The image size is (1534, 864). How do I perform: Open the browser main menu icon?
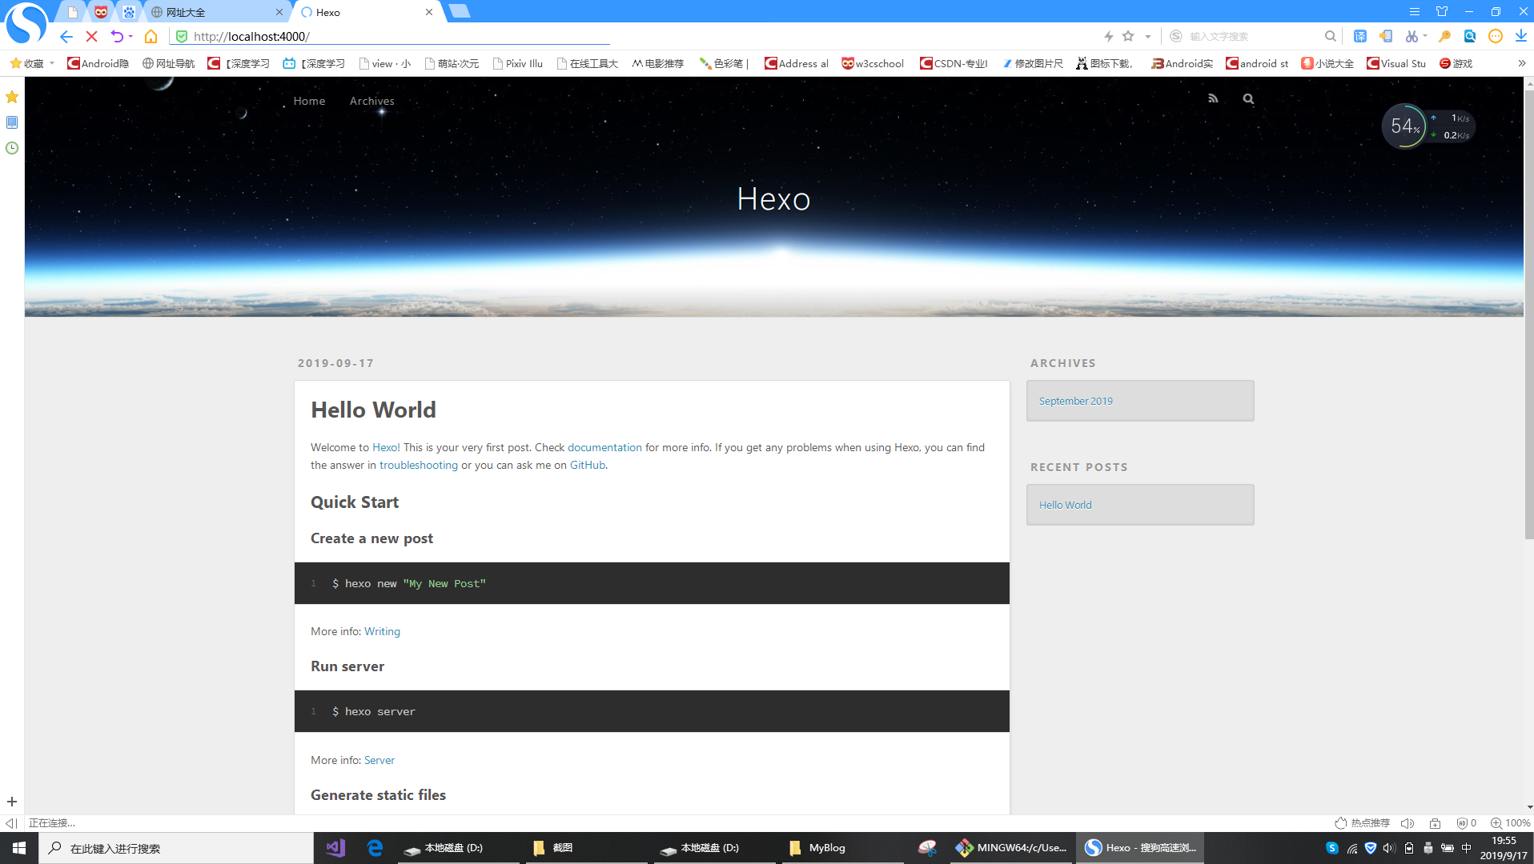click(1415, 11)
